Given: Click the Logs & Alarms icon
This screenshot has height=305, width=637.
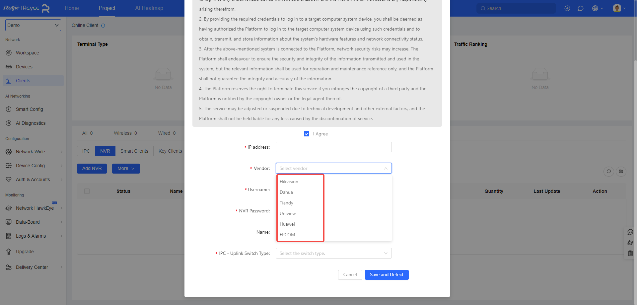Looking at the screenshot, I should click(x=9, y=236).
